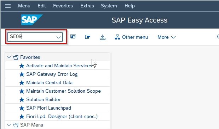Click star icon beside Maintain Central Data
Image resolution: width=219 pixels, height=129 pixels.
22,83
